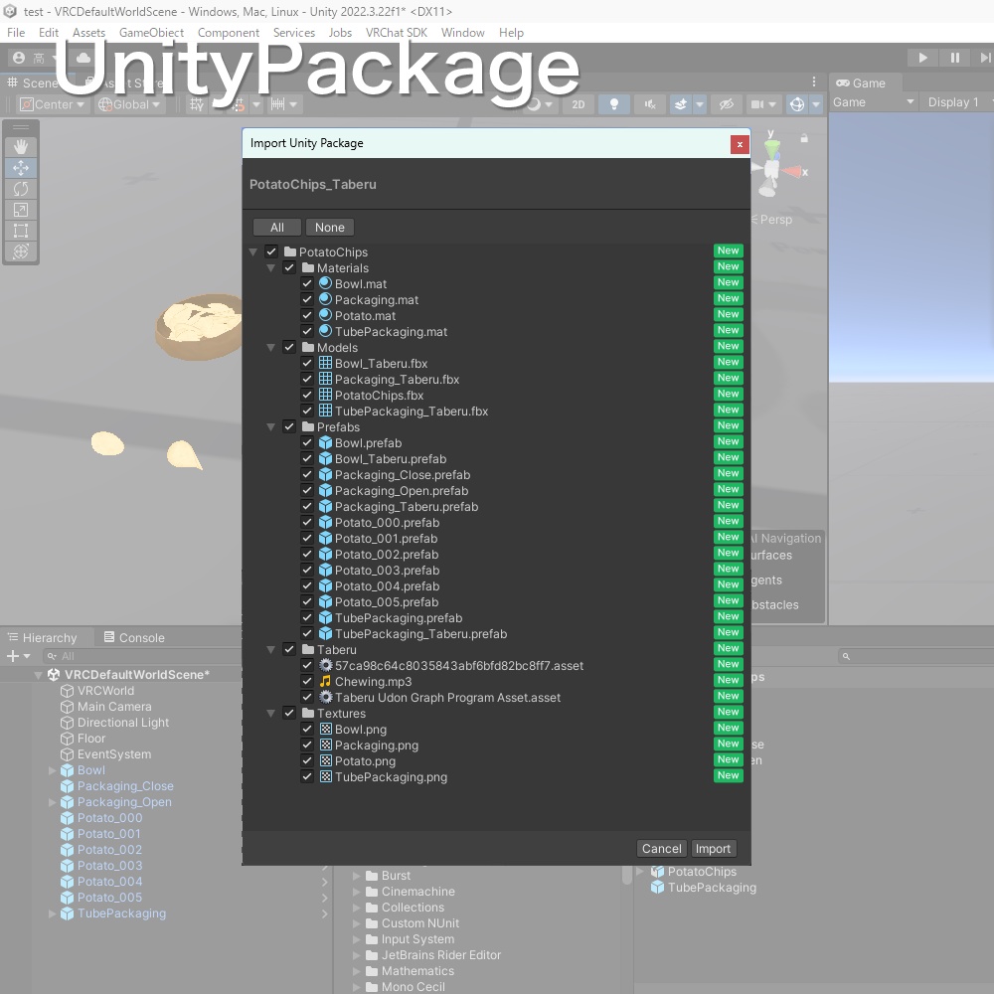994x994 pixels.
Task: Open the Center pivot dropdown
Action: point(52,104)
